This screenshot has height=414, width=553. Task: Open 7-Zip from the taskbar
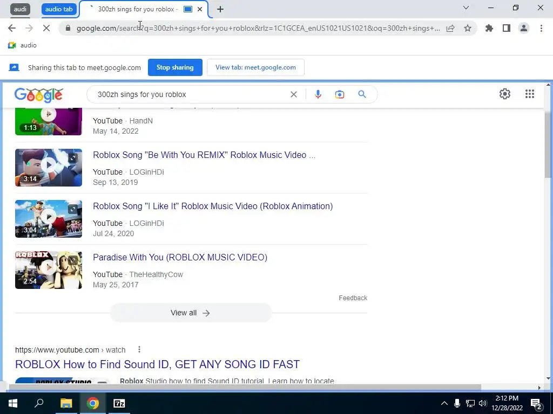coord(119,403)
